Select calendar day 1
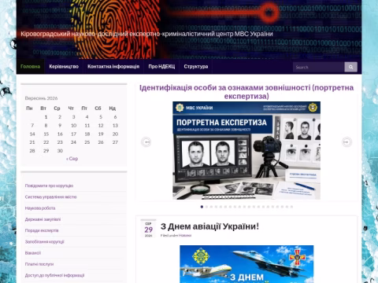This screenshot has width=378, height=283. coord(46,117)
